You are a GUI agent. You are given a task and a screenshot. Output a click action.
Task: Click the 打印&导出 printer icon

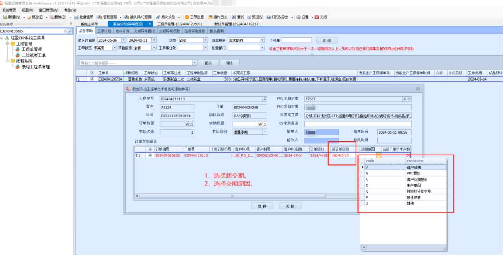(268, 17)
